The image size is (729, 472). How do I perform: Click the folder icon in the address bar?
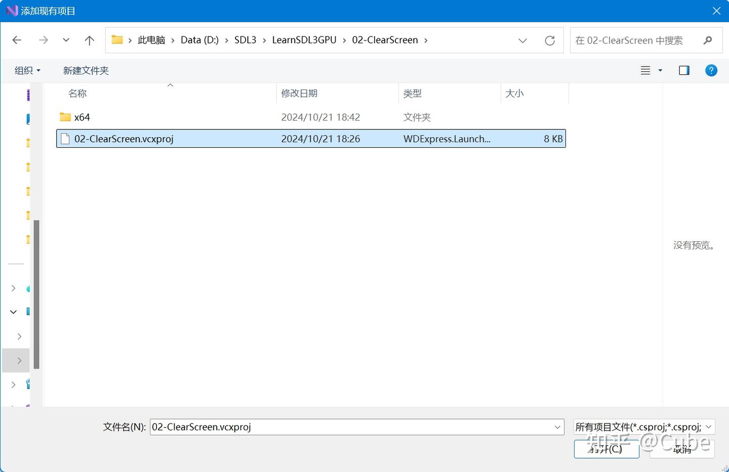[x=117, y=39]
